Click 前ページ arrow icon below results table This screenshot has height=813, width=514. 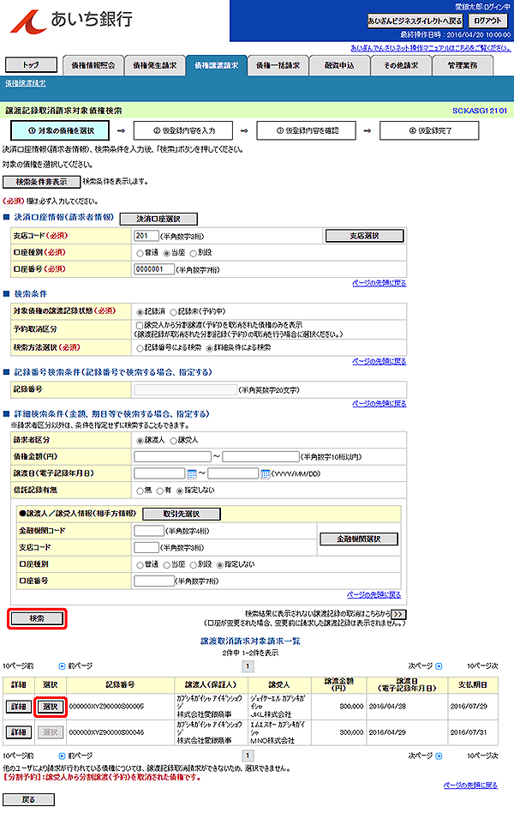click(x=63, y=756)
